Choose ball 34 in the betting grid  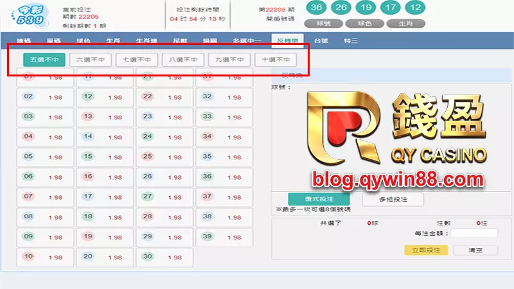[x=207, y=136]
